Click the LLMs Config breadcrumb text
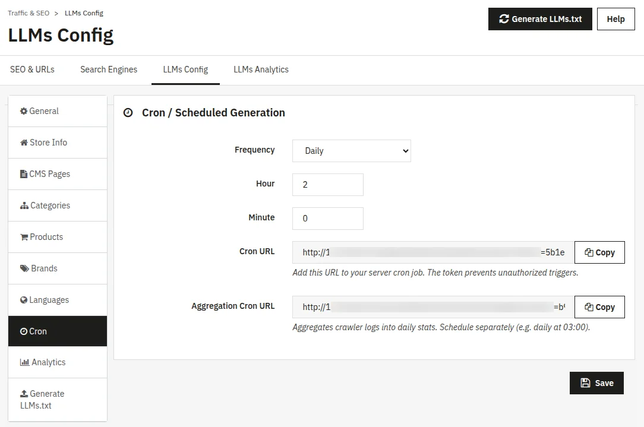The image size is (644, 427). coord(84,13)
